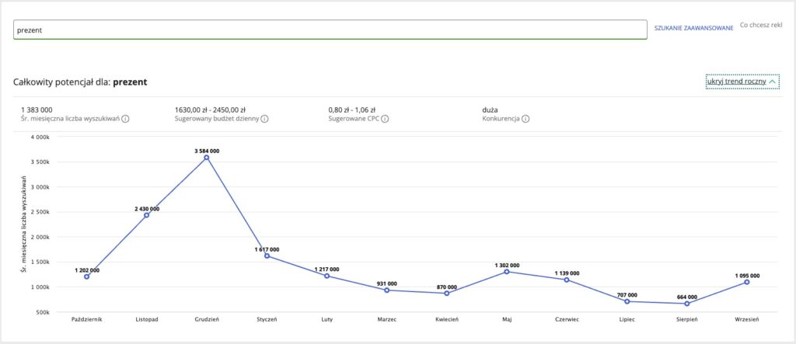The image size is (796, 344).
Task: Collapse chart with ukryj trend roczny chevron
Action: [x=772, y=82]
